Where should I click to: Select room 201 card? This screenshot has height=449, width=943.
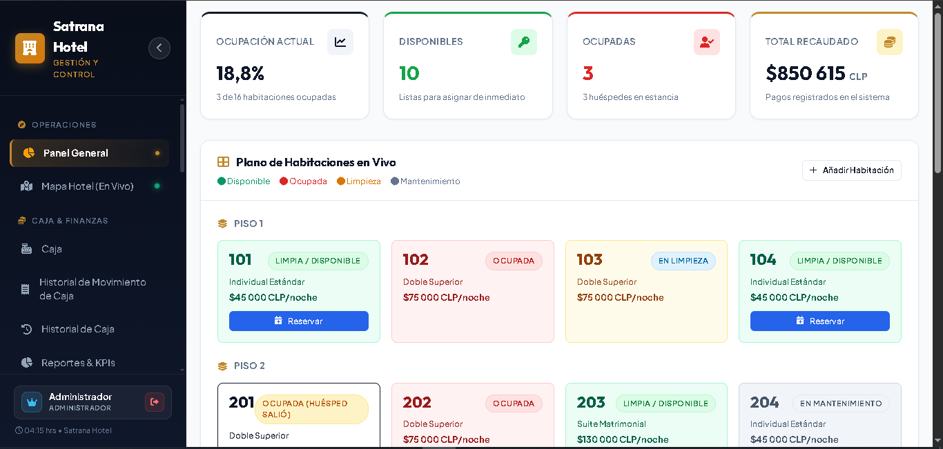(x=299, y=416)
